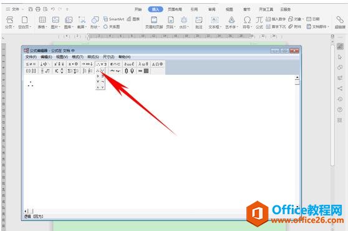Open the 文件(F) menu in equation editor
348x231 pixels.
[31, 57]
